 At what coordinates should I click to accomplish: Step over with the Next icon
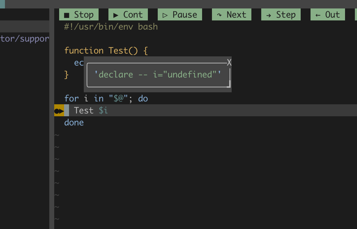pos(231,14)
